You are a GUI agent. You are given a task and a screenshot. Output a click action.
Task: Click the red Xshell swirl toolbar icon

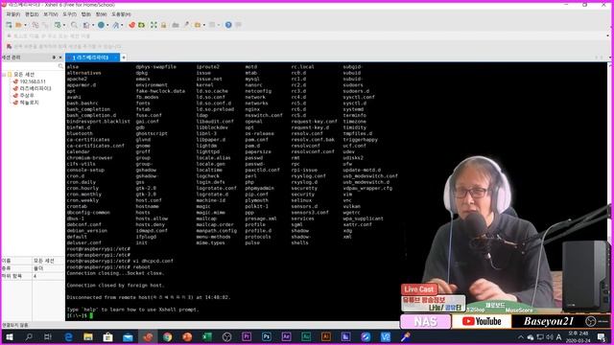coord(132,25)
